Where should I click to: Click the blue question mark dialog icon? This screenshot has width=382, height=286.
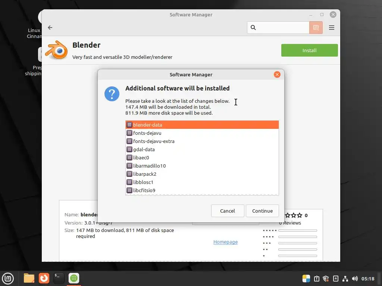[x=112, y=93]
